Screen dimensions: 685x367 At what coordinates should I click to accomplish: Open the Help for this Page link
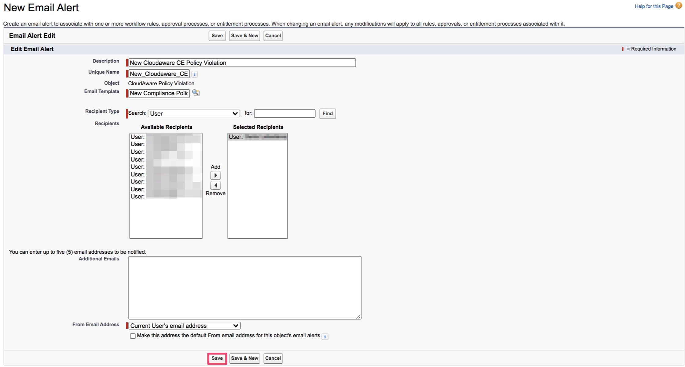pos(654,6)
